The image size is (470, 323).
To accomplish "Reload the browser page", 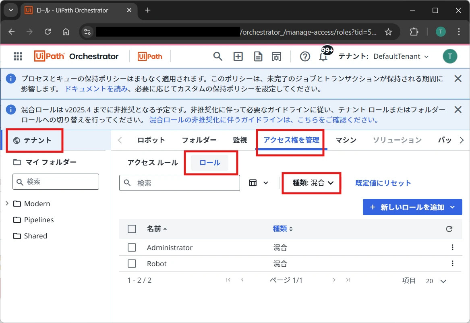I will 48,31.
